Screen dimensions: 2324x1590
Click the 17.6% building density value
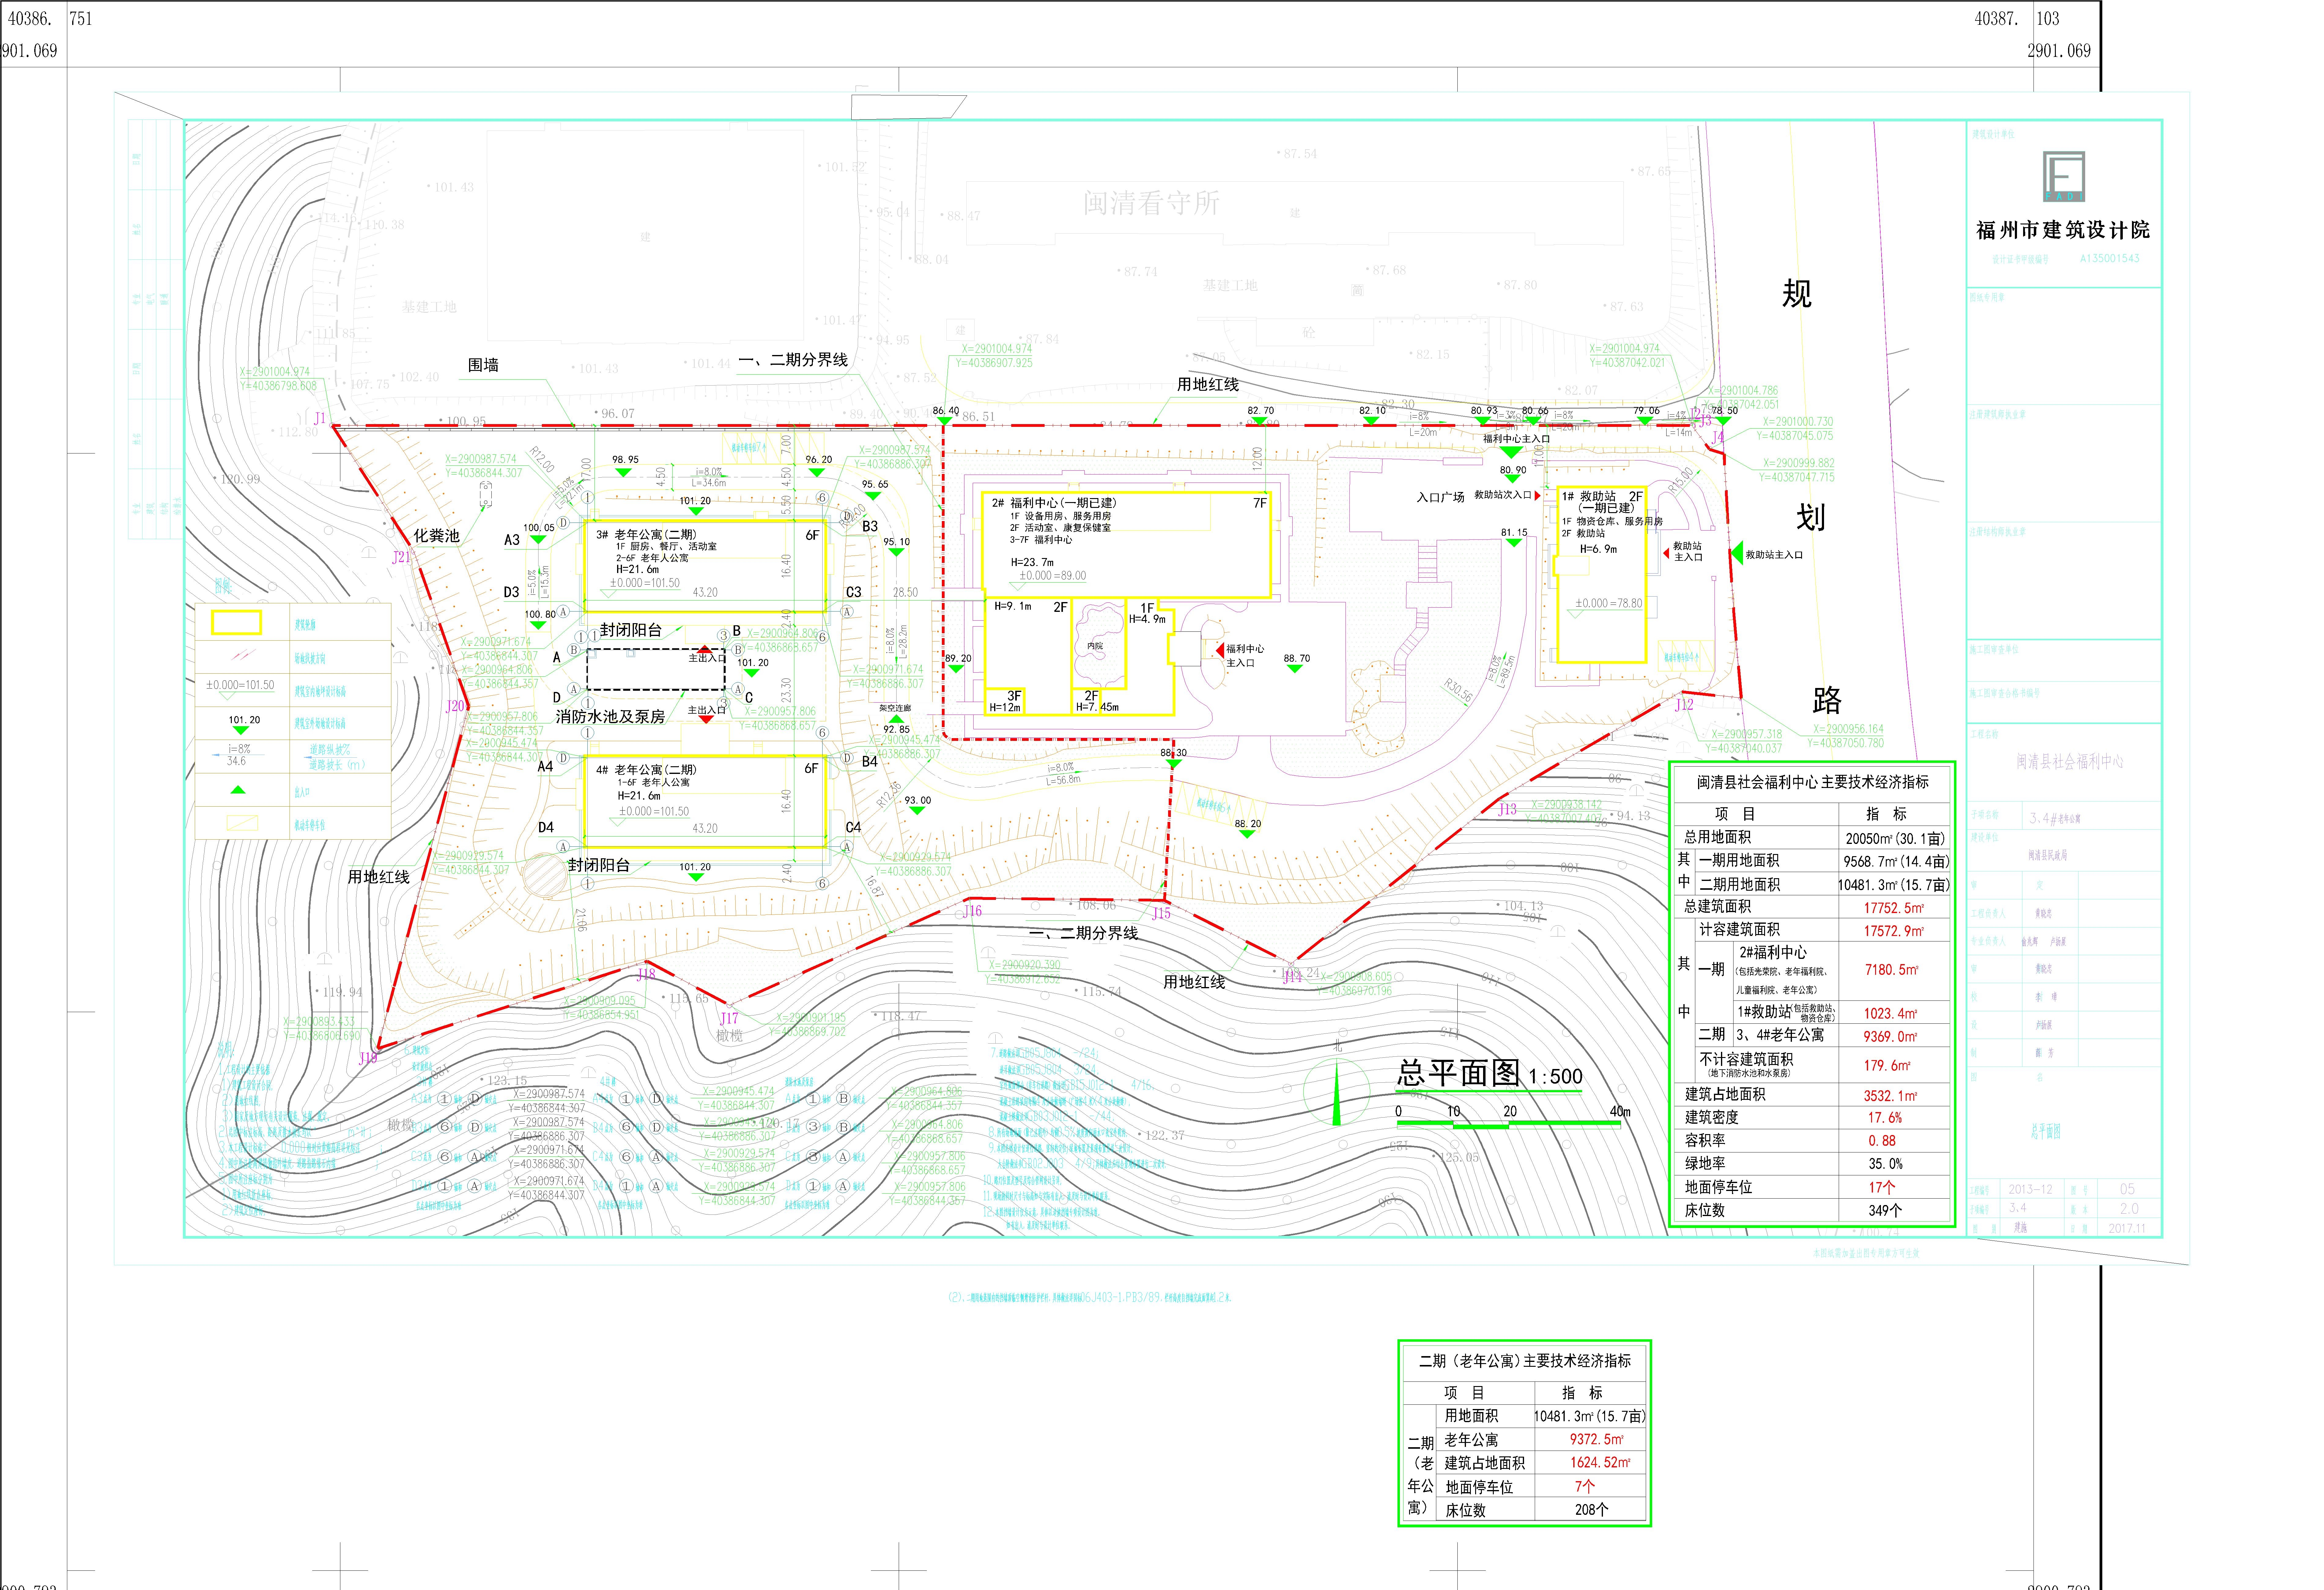tap(1885, 1118)
